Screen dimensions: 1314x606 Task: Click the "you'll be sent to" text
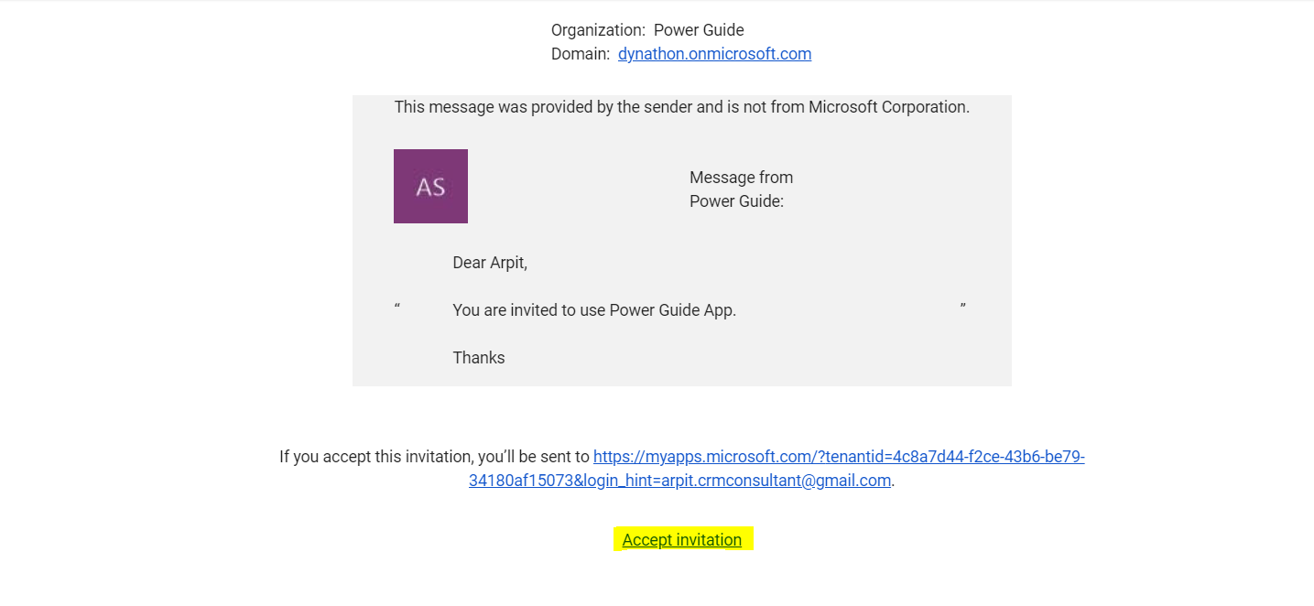(x=532, y=457)
